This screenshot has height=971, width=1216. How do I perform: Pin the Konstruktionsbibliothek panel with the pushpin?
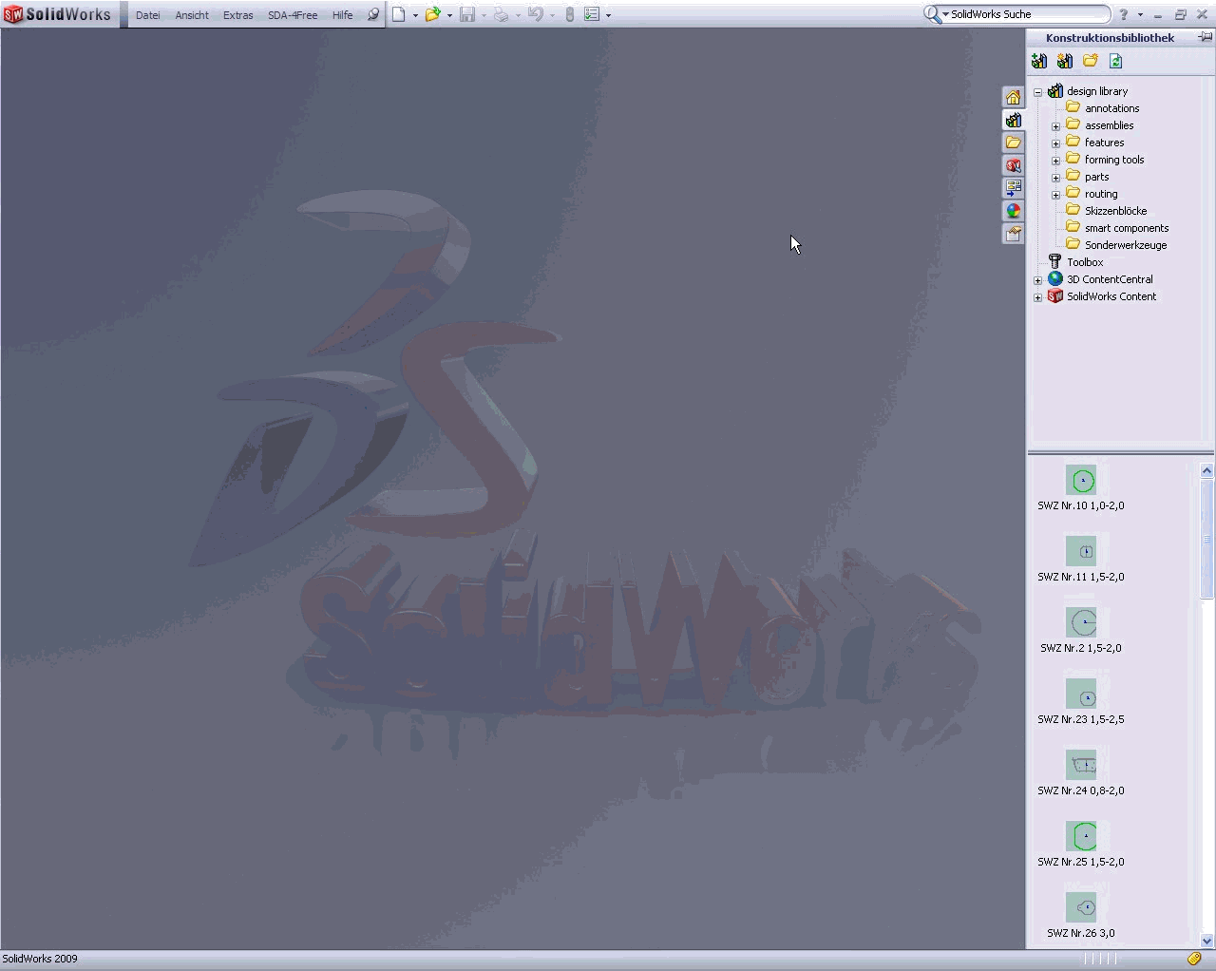1205,37
